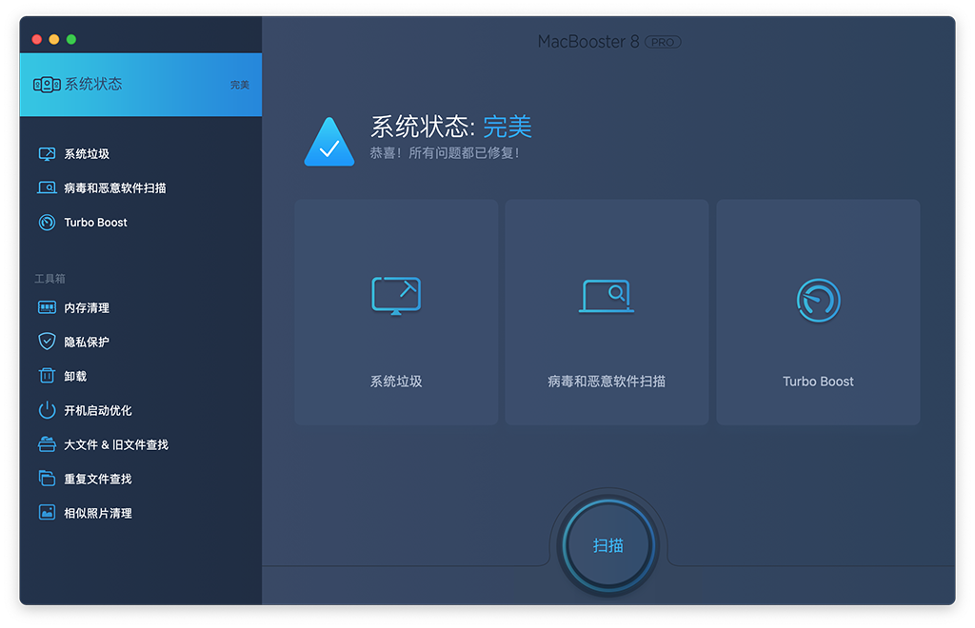Click the 隐私保护 shield icon
The width and height of the screenshot is (975, 628).
[47, 341]
